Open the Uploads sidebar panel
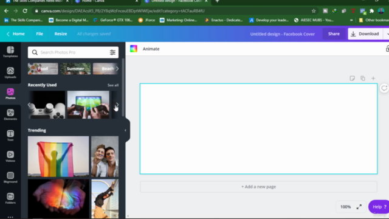Image resolution: width=389 pixels, height=219 pixels. tap(10, 73)
